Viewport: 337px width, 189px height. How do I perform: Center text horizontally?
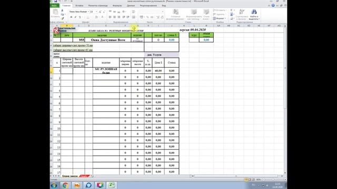click(114, 17)
